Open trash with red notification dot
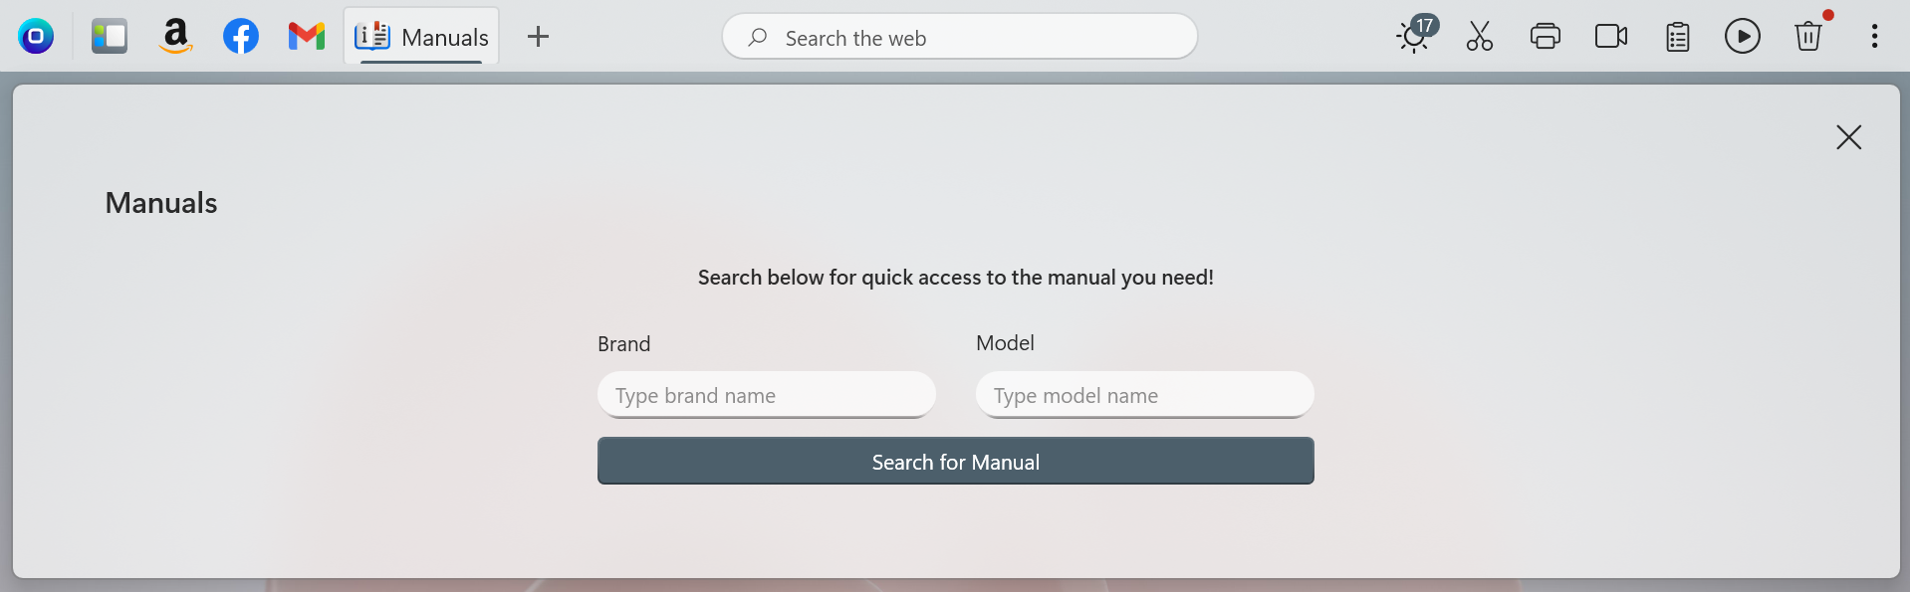 point(1807,38)
